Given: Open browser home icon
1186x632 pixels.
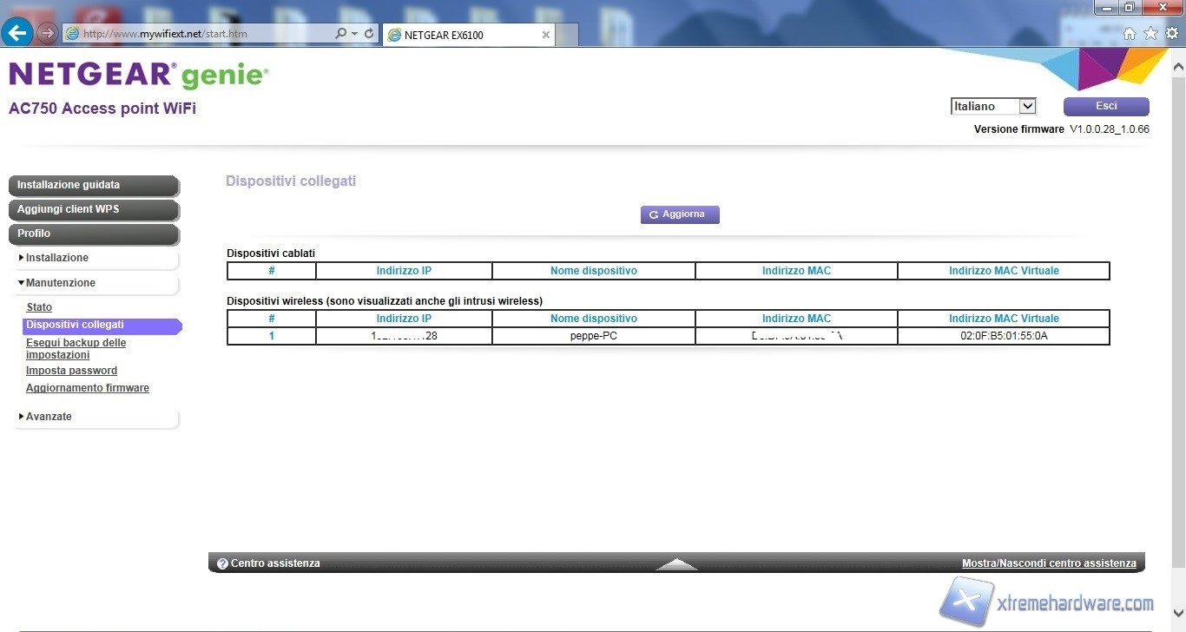Looking at the screenshot, I should (x=1130, y=34).
